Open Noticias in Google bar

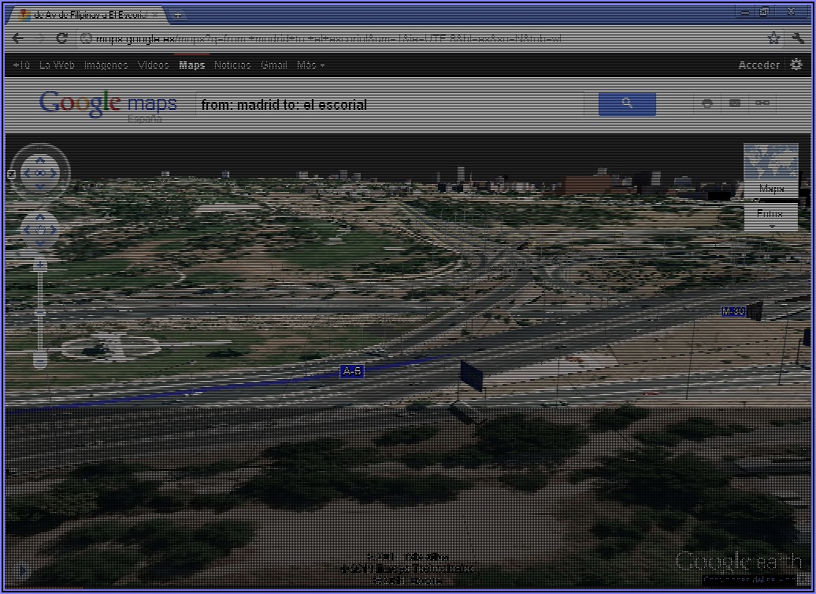pos(232,65)
